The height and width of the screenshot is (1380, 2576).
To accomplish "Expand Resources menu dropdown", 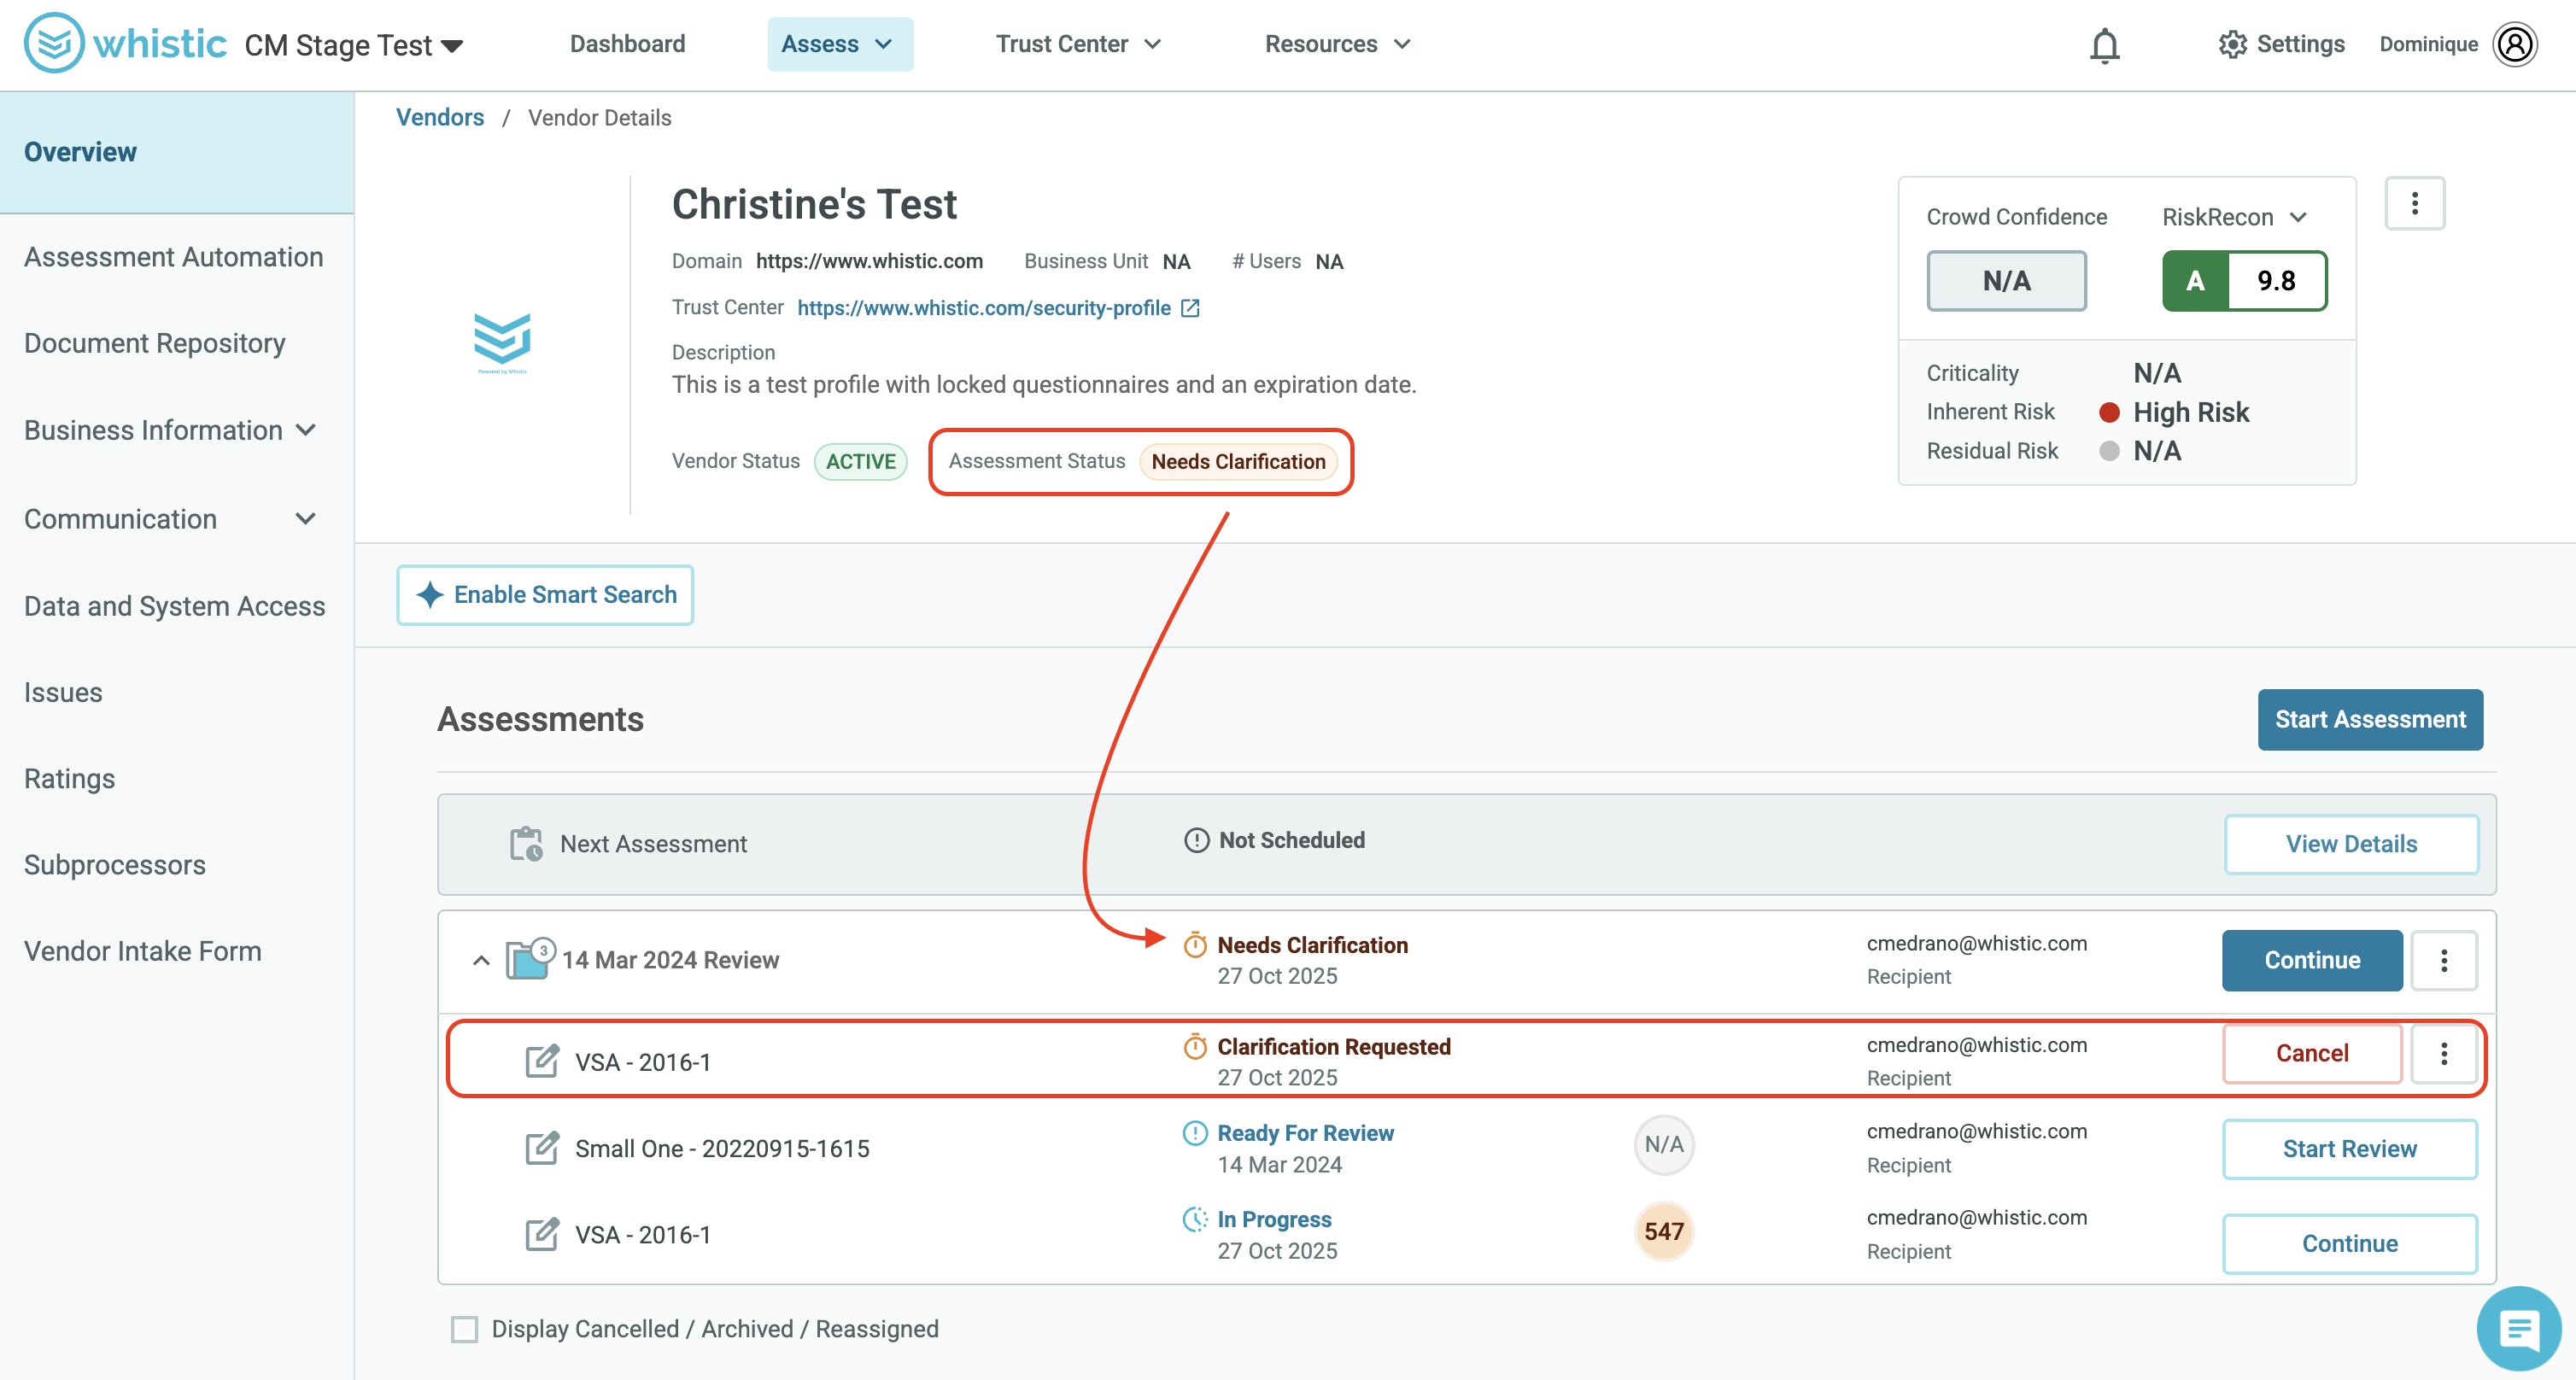I will pyautogui.click(x=1337, y=44).
